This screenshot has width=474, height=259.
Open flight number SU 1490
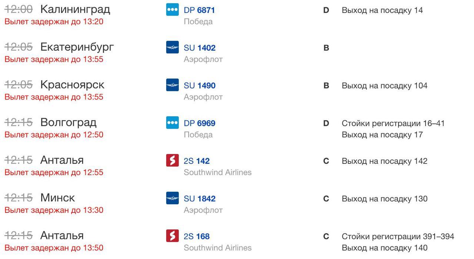coord(200,86)
